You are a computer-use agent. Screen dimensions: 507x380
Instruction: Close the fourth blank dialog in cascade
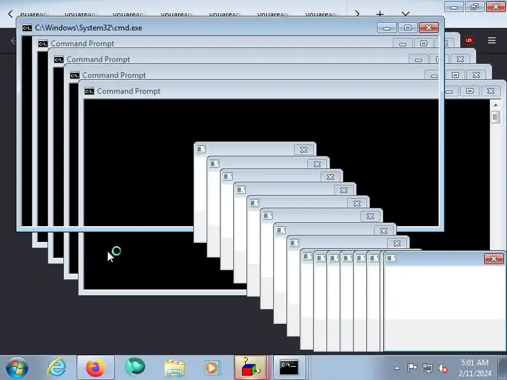point(343,191)
